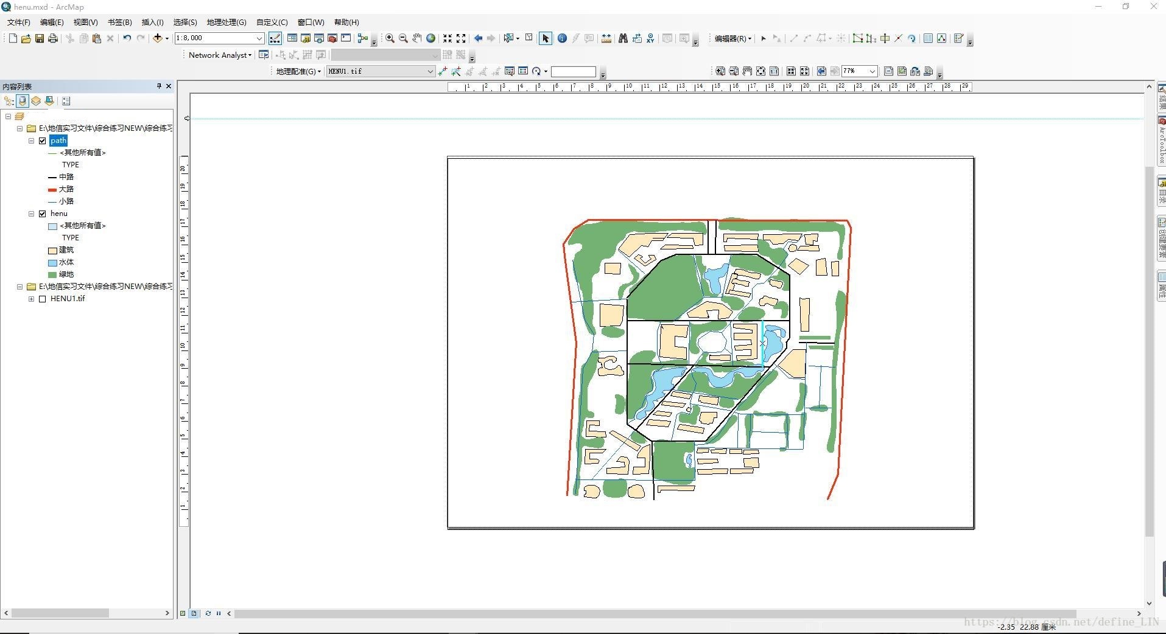The height and width of the screenshot is (634, 1166).
Task: Go back to previous extent
Action: pyautogui.click(x=478, y=38)
